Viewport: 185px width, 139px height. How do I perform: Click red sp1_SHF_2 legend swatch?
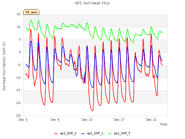(x=56, y=134)
